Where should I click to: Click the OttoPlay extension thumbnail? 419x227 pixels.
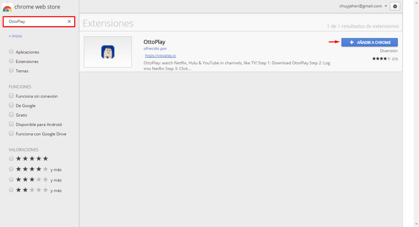[108, 52]
